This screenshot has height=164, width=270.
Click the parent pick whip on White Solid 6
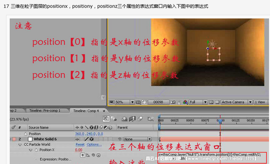coord(120,139)
